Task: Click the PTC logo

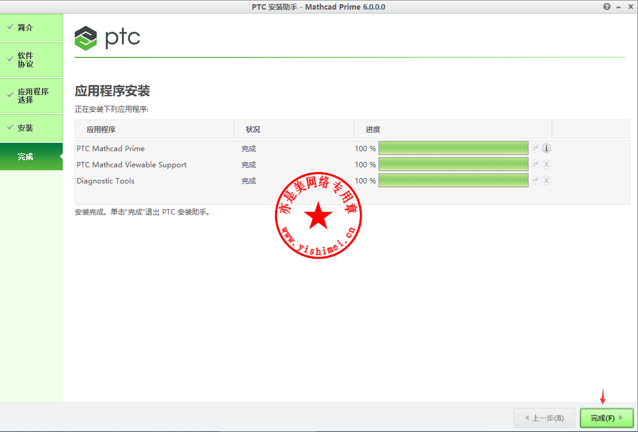Action: point(108,38)
